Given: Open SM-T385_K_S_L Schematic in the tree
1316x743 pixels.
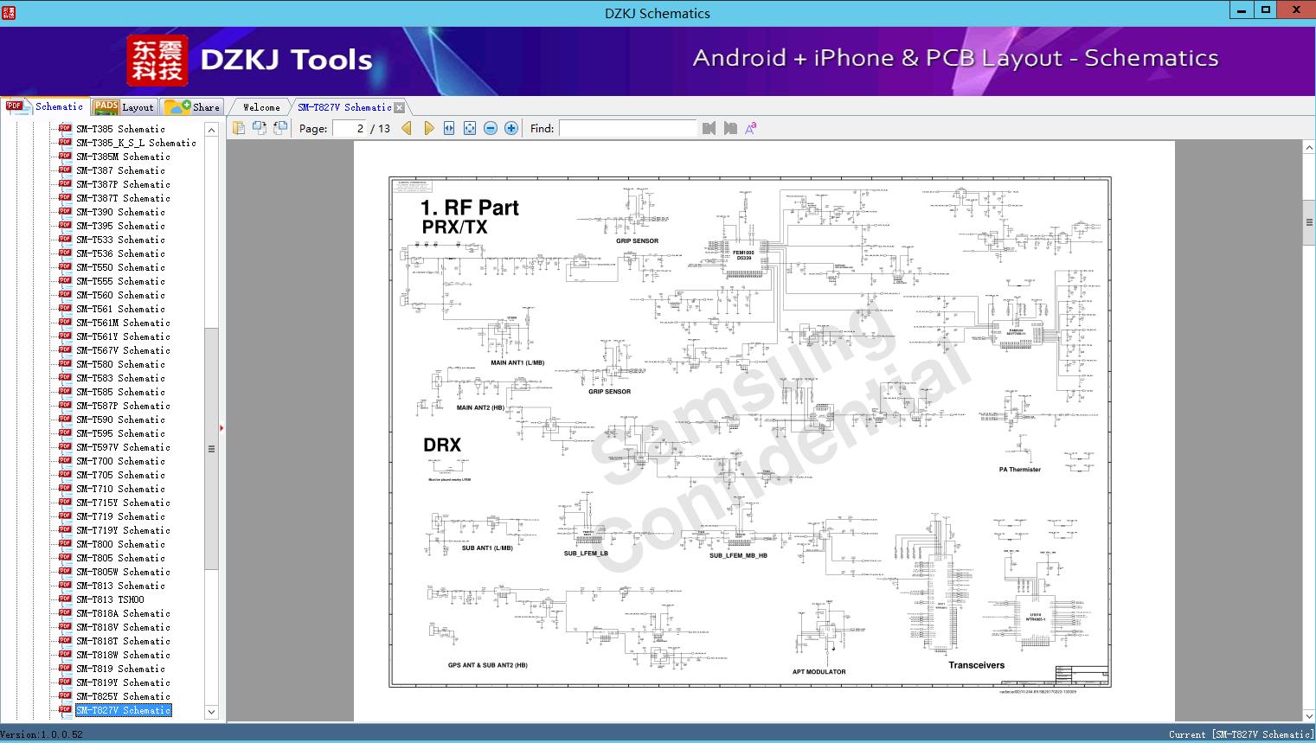Looking at the screenshot, I should [x=136, y=143].
